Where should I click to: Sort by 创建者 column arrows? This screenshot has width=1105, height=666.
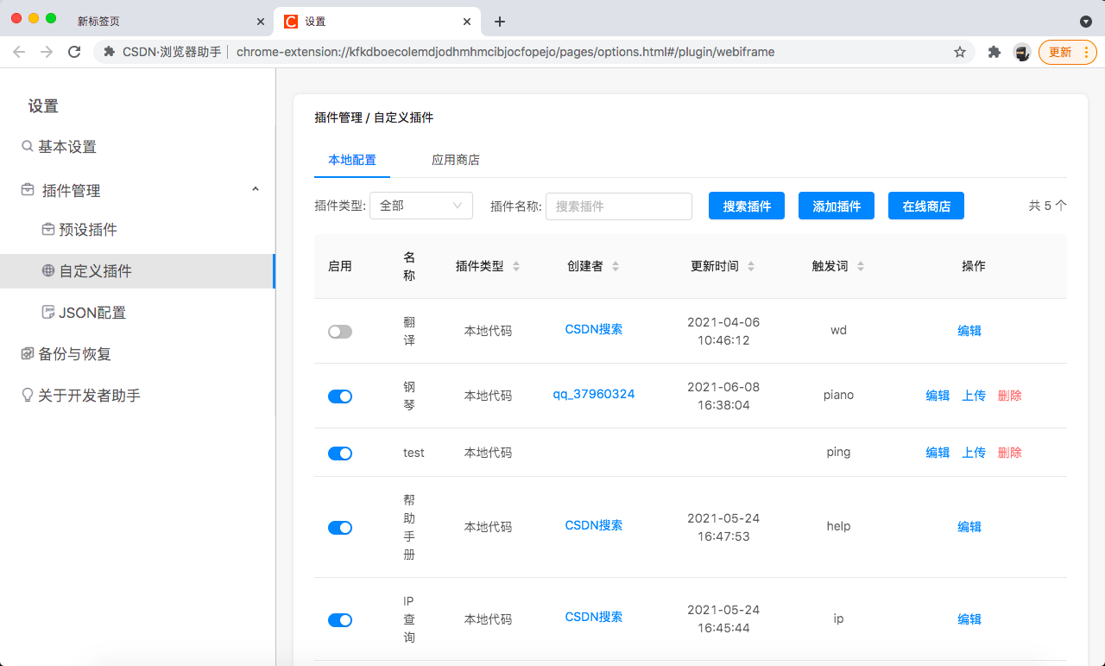616,266
